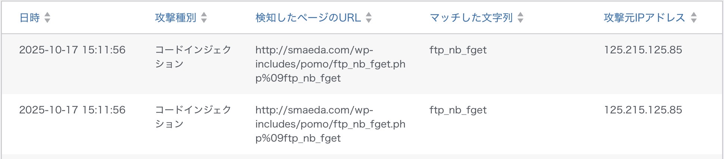Click the 攻撃元IPアドレス header label

click(x=644, y=18)
